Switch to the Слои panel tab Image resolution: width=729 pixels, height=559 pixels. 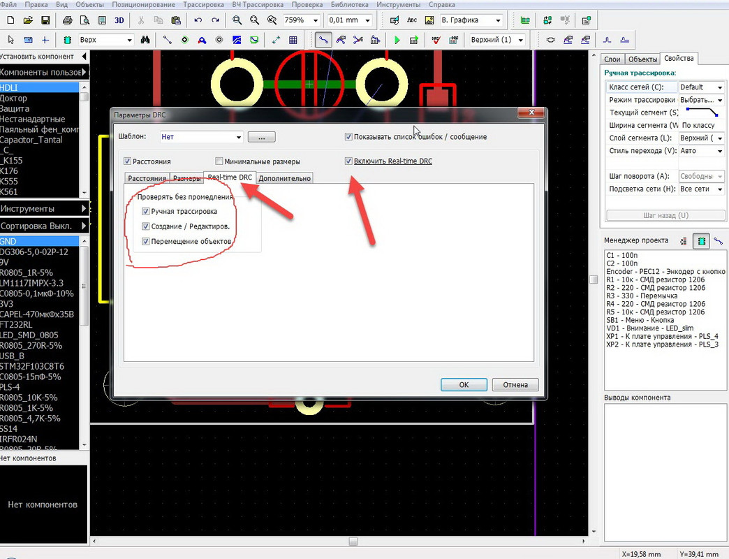click(612, 59)
